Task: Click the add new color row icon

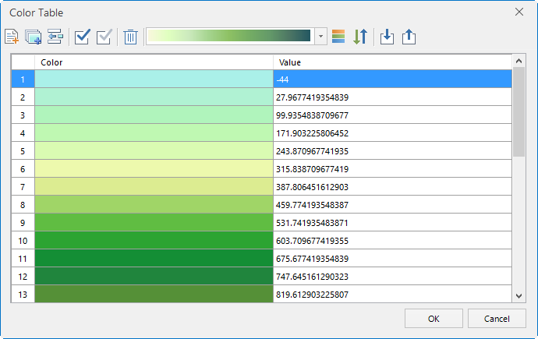Action: 12,37
